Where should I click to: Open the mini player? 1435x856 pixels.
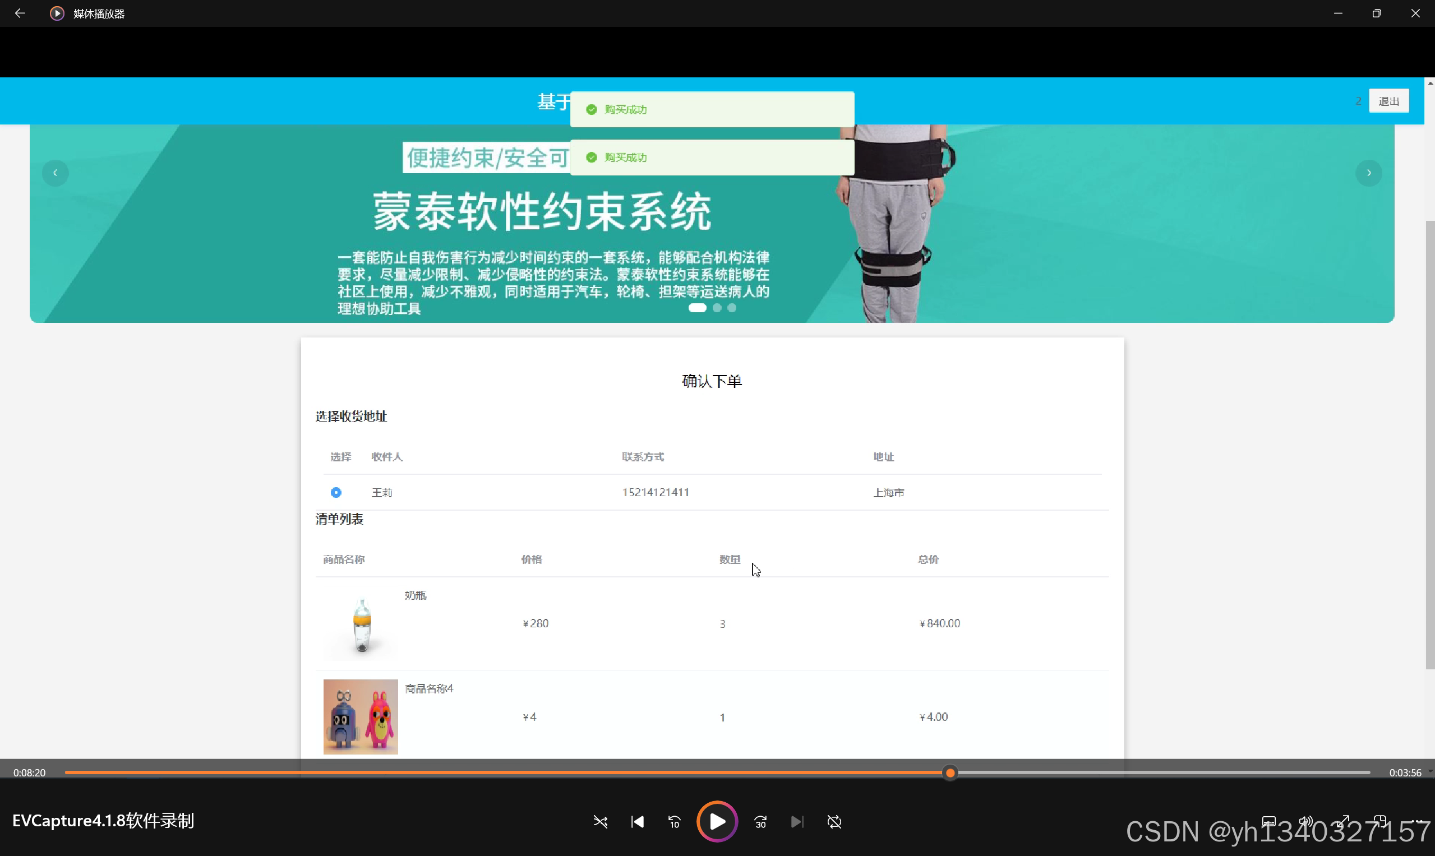[x=1269, y=822]
